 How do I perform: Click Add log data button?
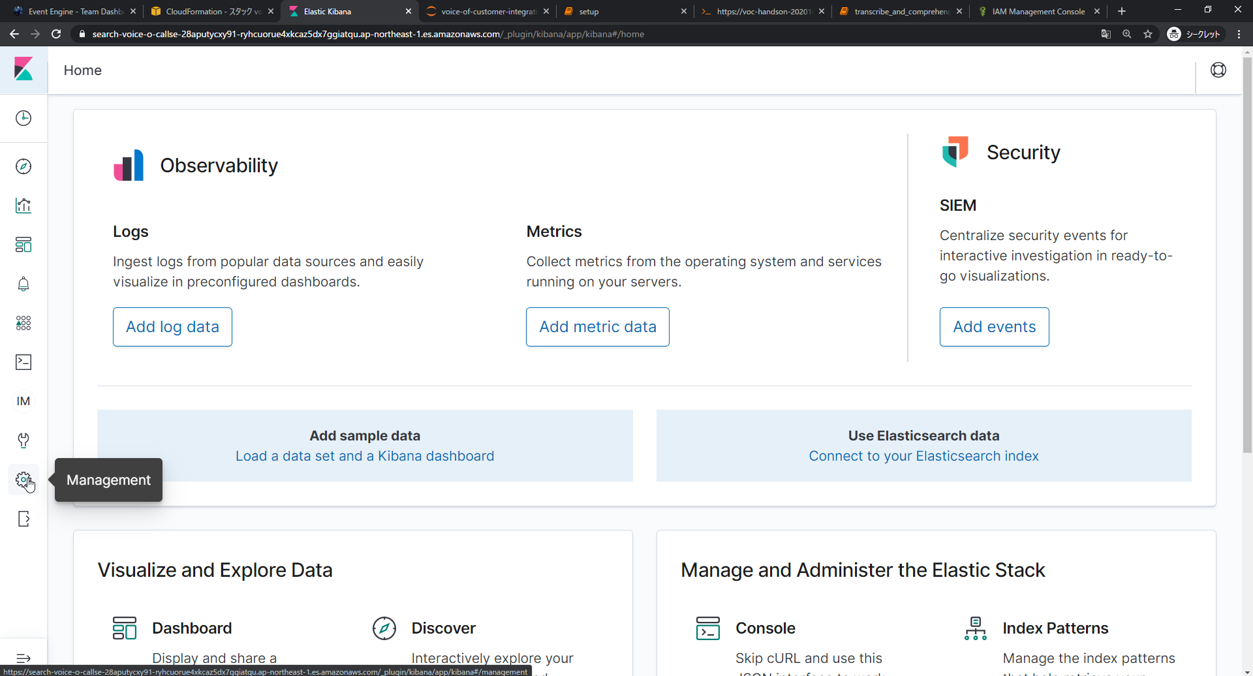172,327
